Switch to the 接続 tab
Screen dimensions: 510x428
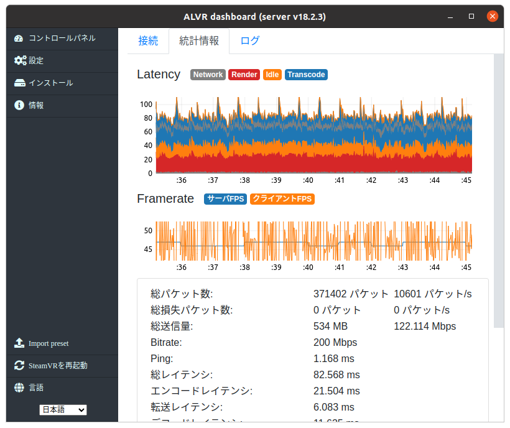[148, 40]
